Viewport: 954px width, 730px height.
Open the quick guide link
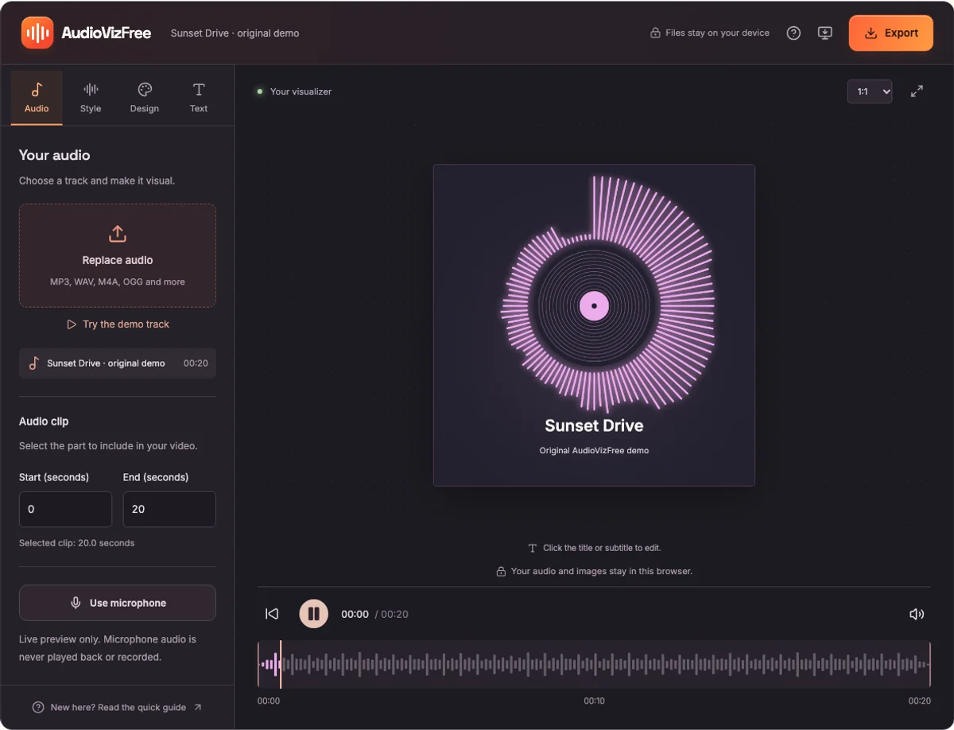pyautogui.click(x=118, y=707)
